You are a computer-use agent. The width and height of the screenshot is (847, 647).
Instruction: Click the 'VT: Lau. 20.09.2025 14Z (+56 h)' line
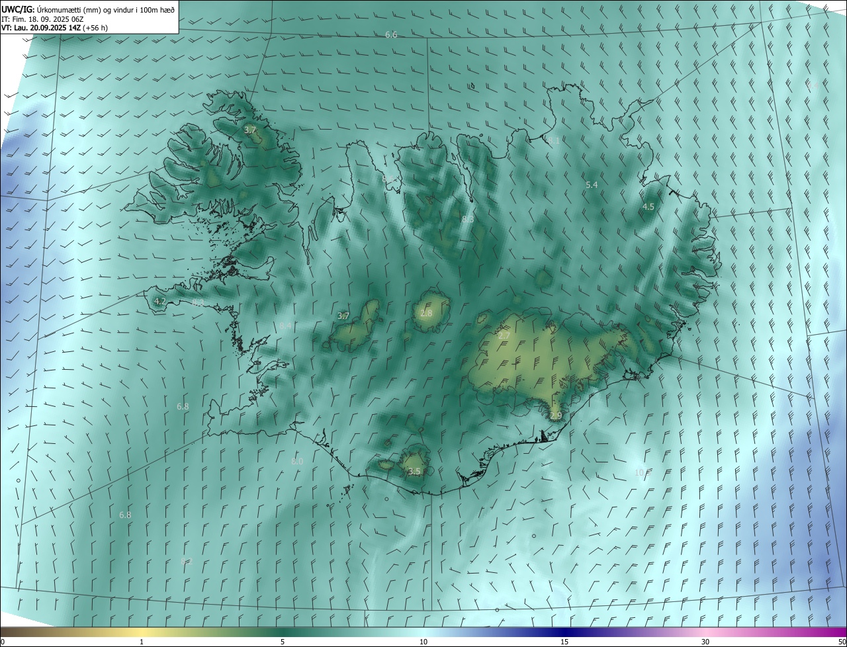click(54, 28)
